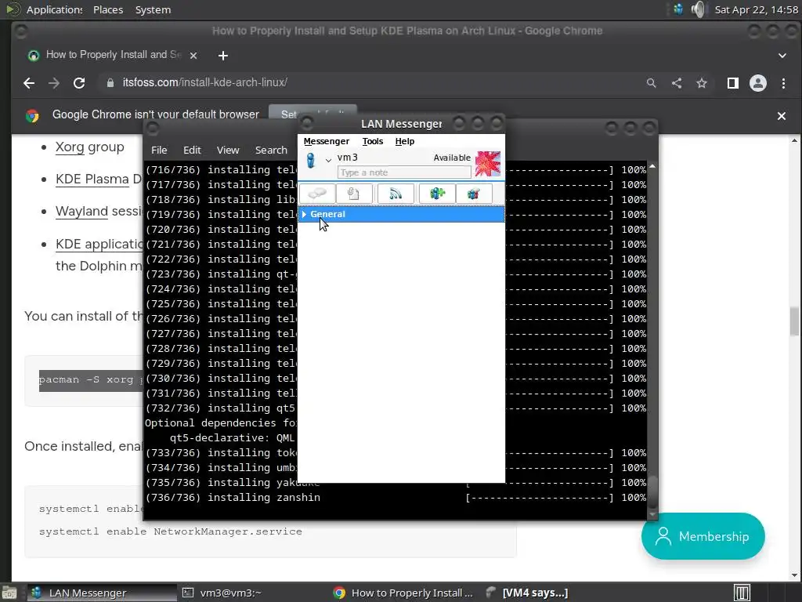Click the terminal's vertical scrollbar thumb
802x602 pixels.
(652, 491)
